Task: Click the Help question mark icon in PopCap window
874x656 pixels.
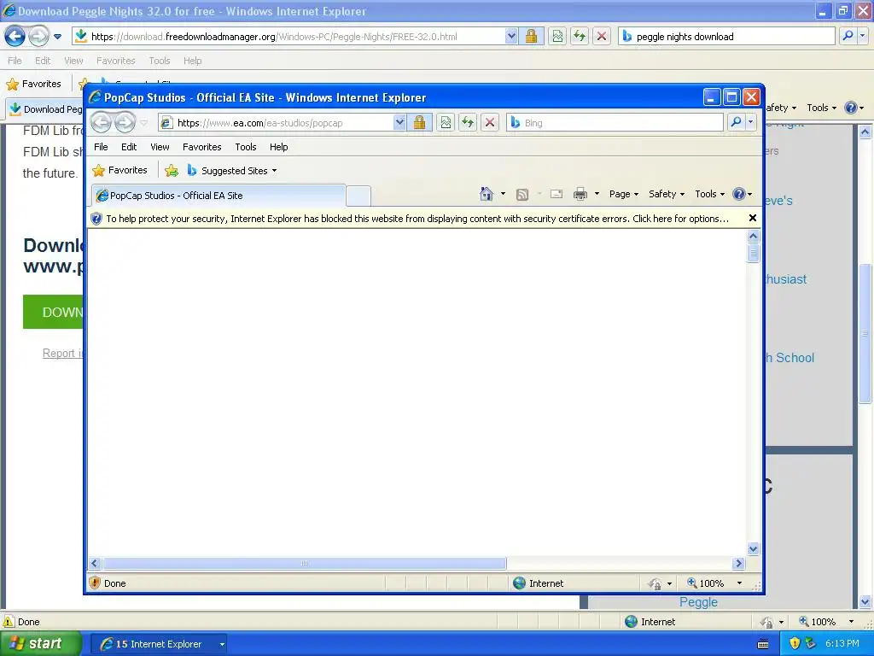Action: 739,194
